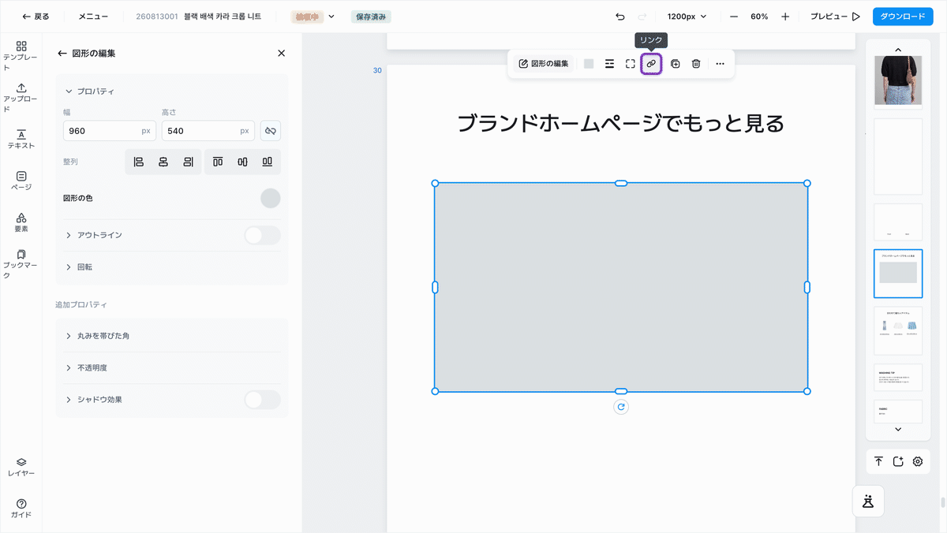Align shape to right edge
Viewport: 947px width, 533px height.
click(189, 162)
